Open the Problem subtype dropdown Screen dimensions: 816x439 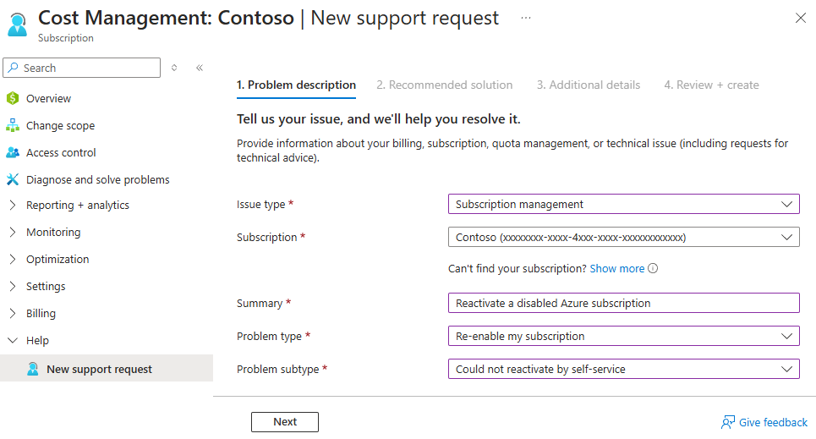click(x=623, y=369)
